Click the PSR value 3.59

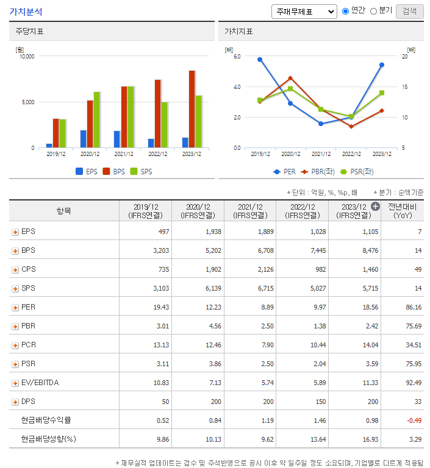click(372, 364)
